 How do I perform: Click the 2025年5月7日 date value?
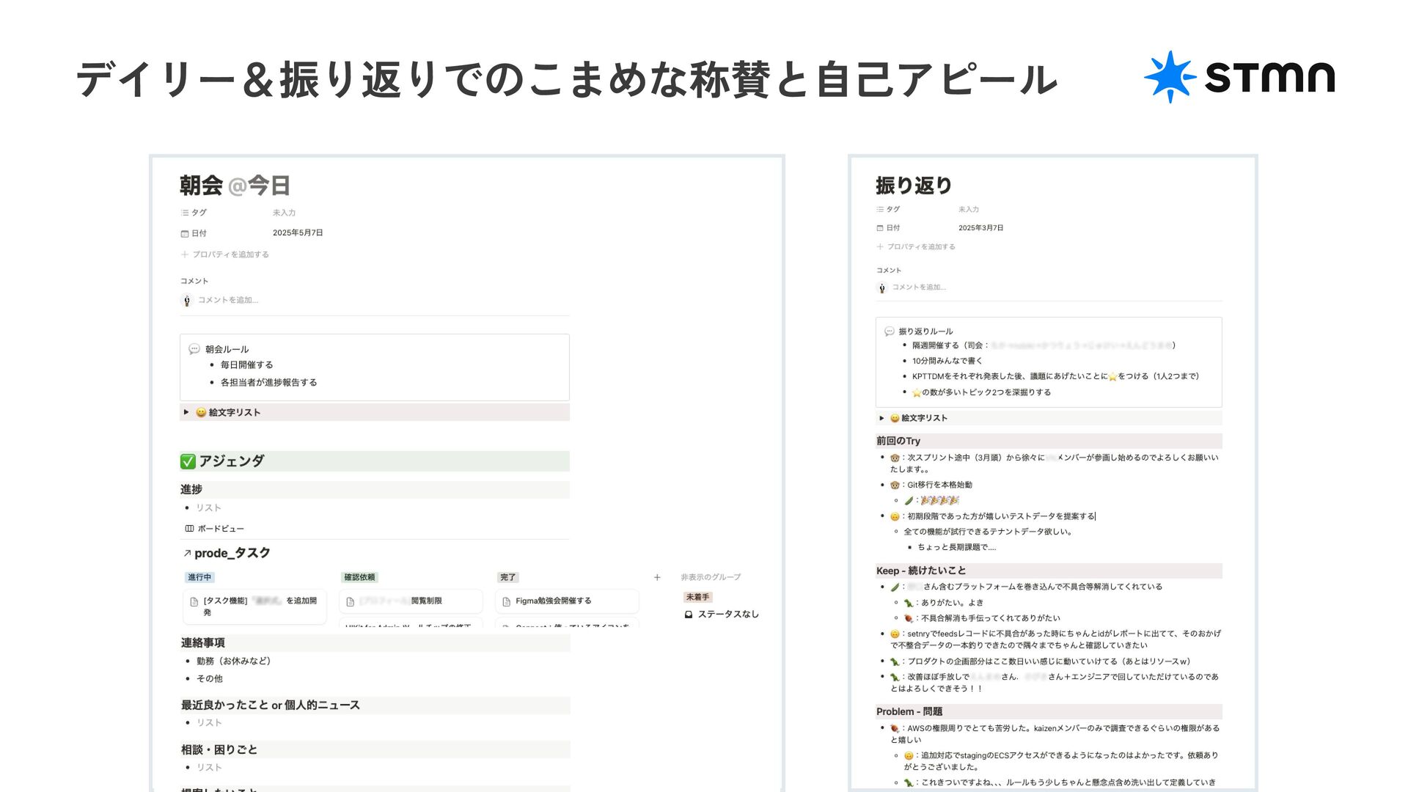(298, 233)
